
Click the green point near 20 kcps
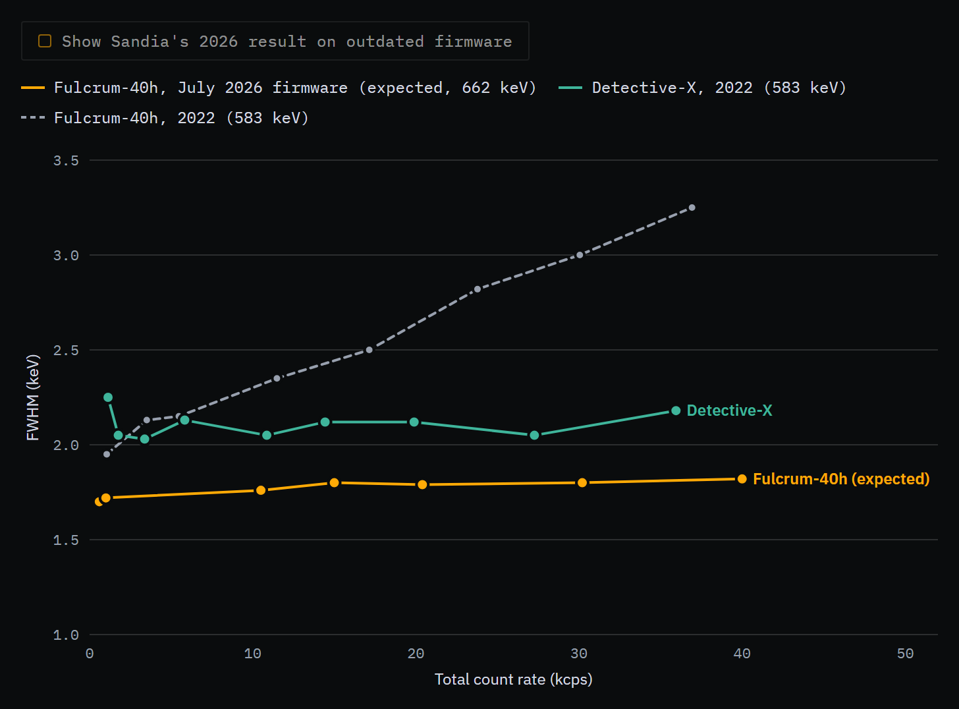(x=414, y=422)
